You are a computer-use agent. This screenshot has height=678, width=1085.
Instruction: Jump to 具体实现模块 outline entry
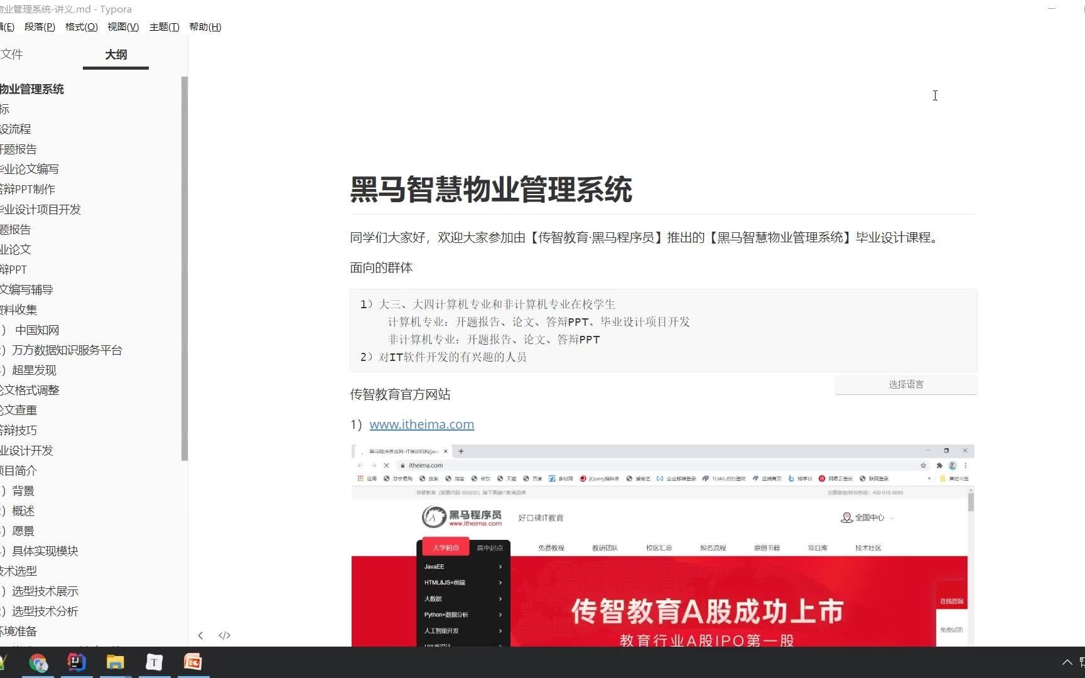(x=45, y=551)
